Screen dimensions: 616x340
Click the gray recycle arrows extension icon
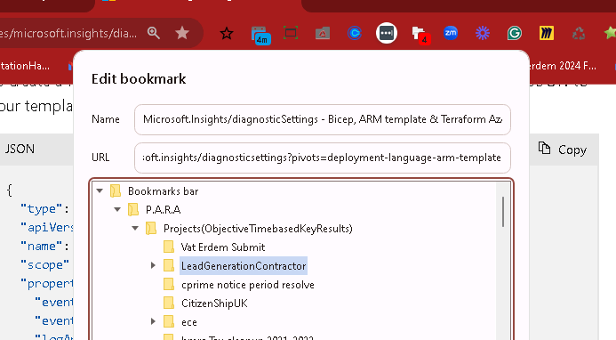(579, 34)
